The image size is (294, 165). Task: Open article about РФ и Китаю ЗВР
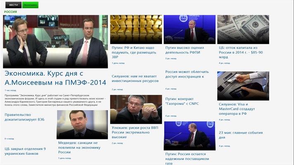coord(134,52)
